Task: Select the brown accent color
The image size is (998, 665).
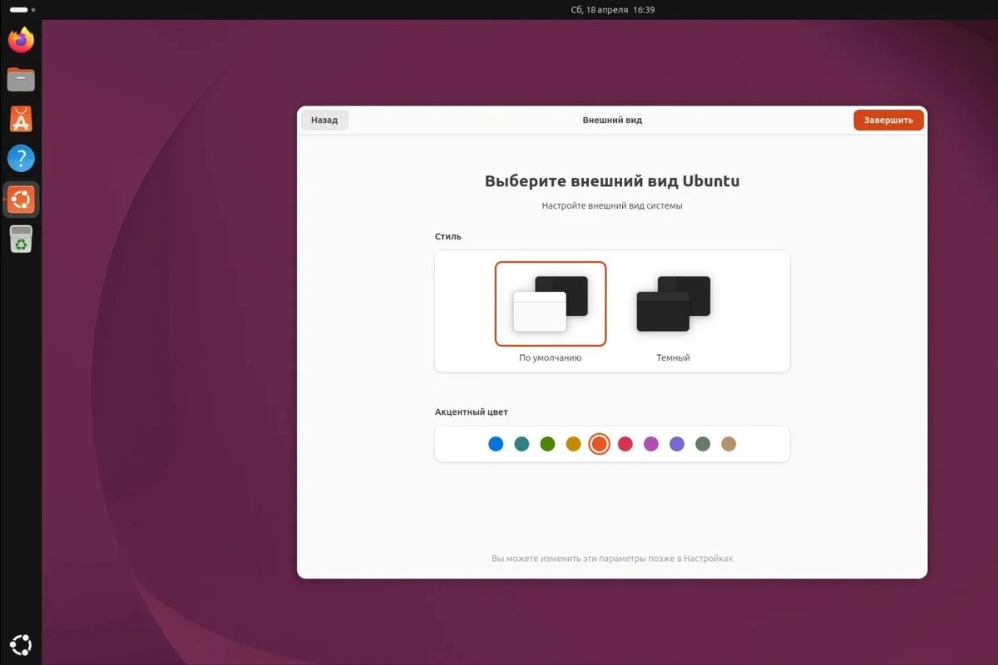Action: pyautogui.click(x=729, y=444)
